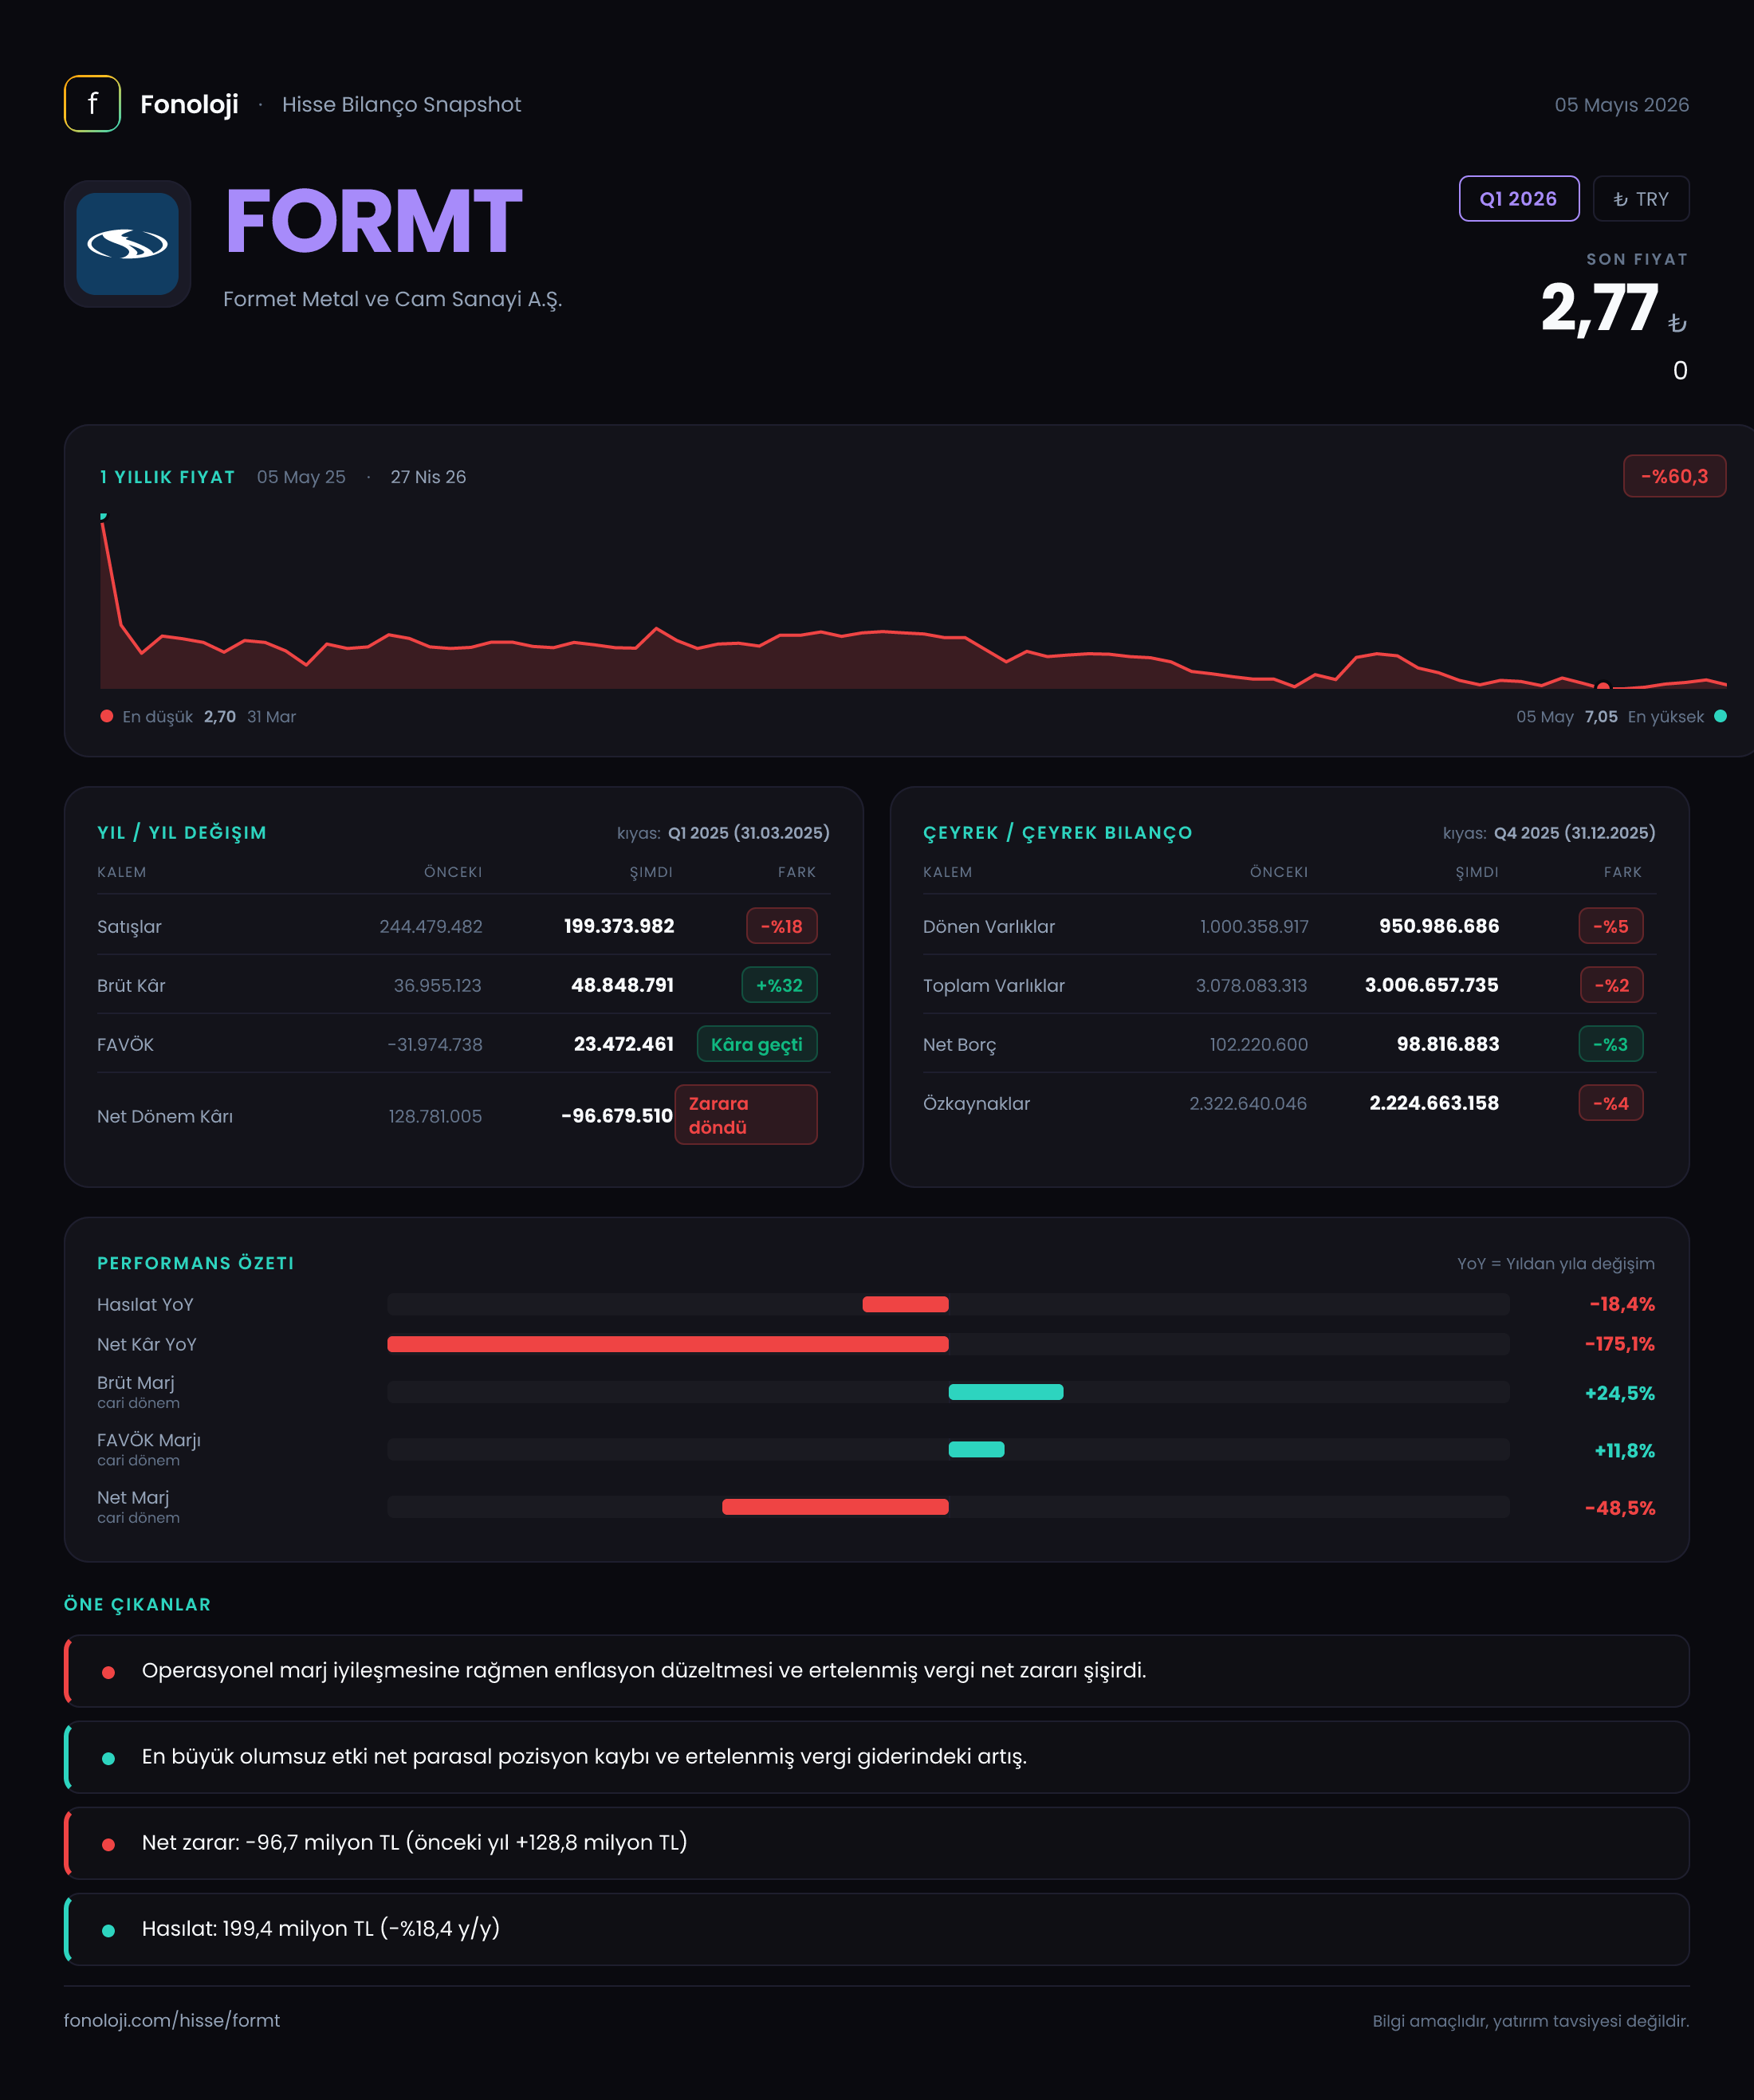Click the teal bullet of 'En büyük olumsuz' highlight
The image size is (1754, 2100).
(x=108, y=1758)
